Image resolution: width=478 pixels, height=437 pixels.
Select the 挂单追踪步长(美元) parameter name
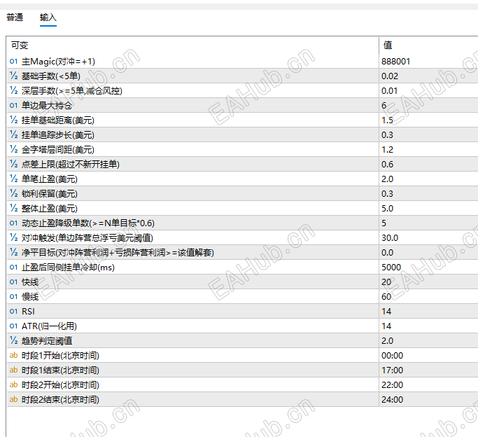58,135
